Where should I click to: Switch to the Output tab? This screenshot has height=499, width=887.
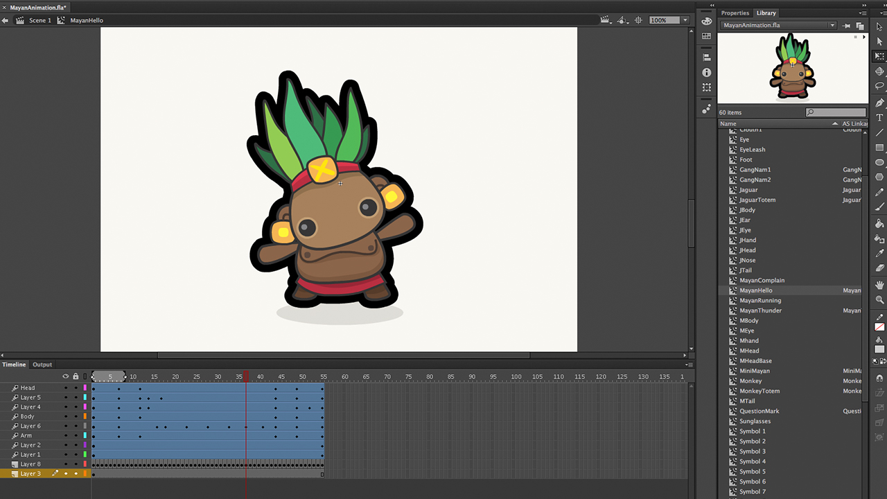point(42,365)
